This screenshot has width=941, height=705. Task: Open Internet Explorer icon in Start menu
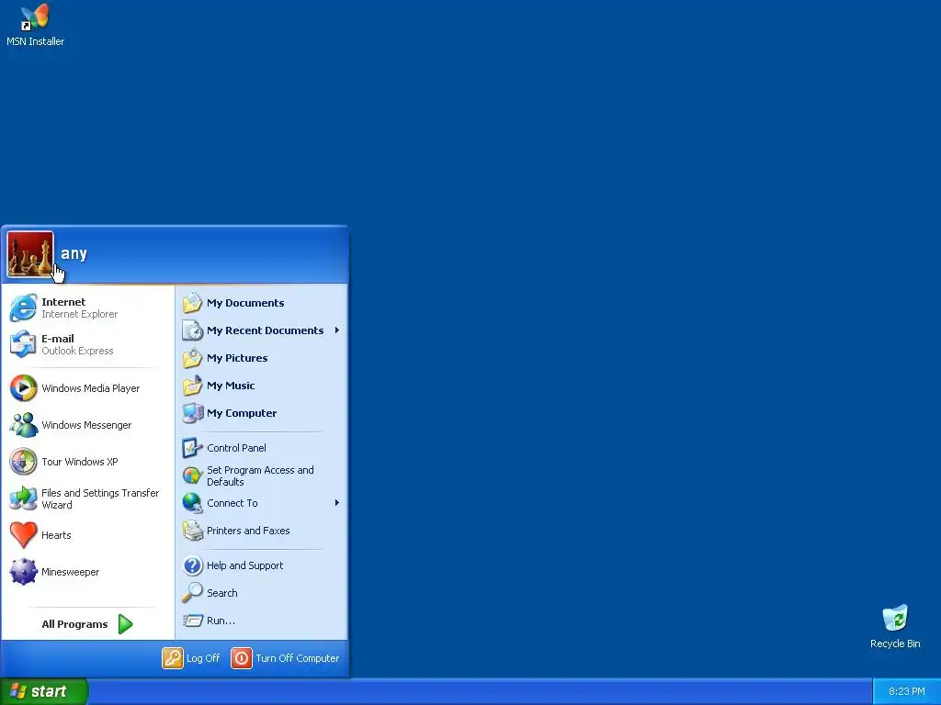(x=23, y=308)
